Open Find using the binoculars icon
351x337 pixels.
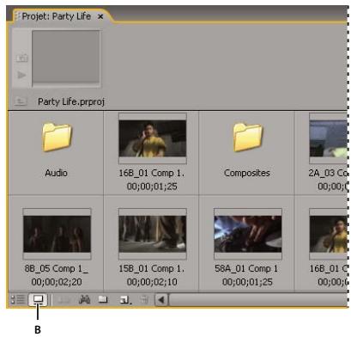point(84,300)
